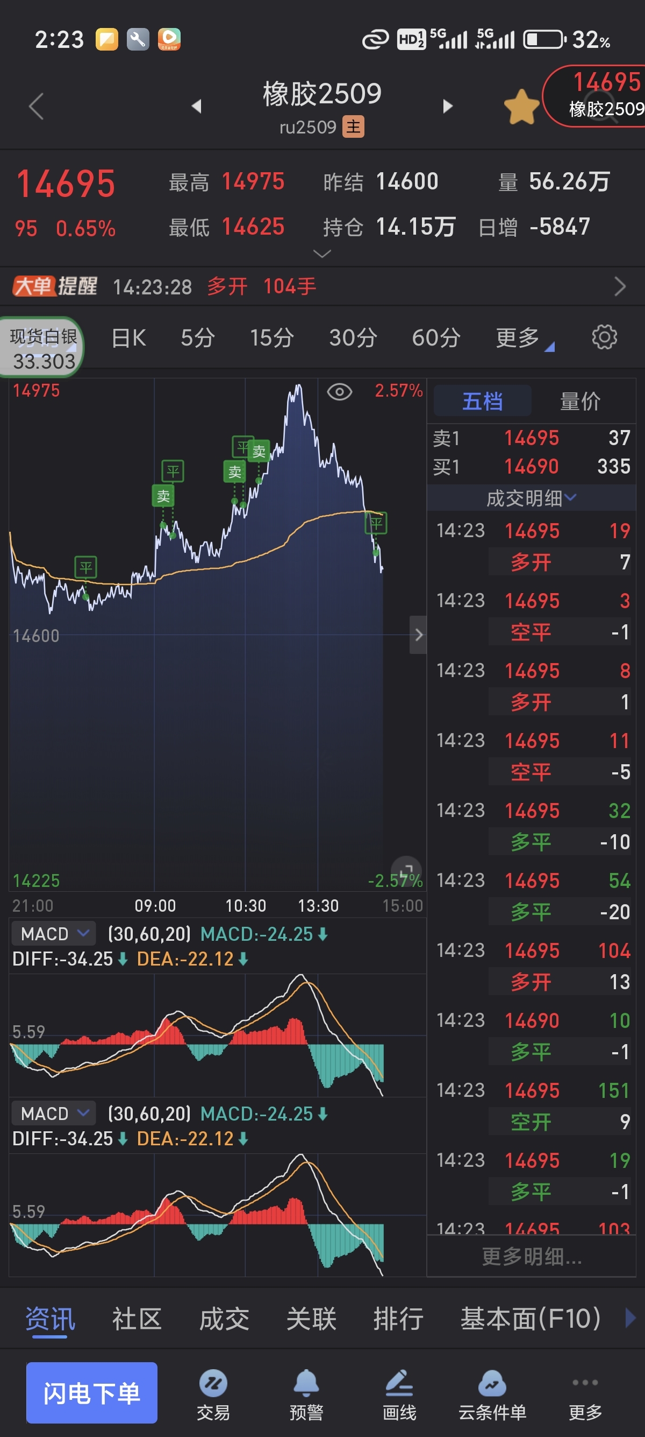Image resolution: width=645 pixels, height=1437 pixels.
Task: Expand the quote details chevron below 持仓
Action: (x=322, y=254)
